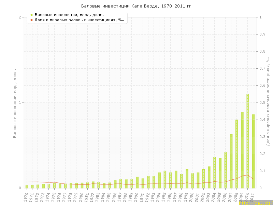Screen dimensions: 273x205
Task: Click the chart title 'Валовые инвестиции Капе Верде'
Action: point(136,6)
